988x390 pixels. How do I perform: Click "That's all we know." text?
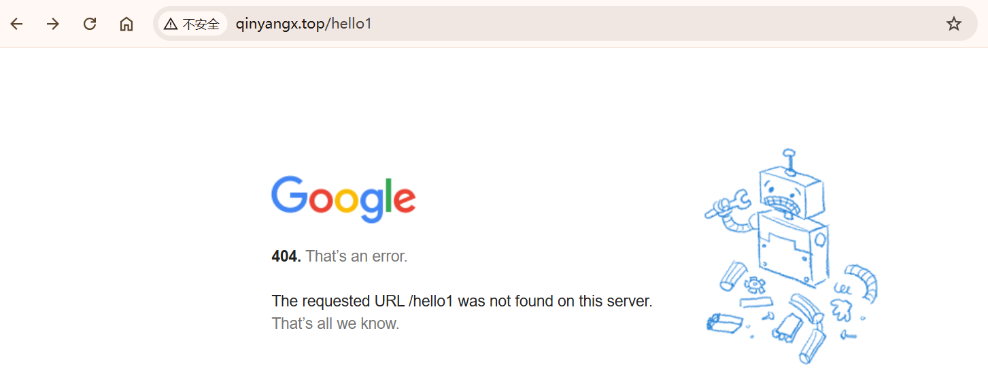[336, 323]
